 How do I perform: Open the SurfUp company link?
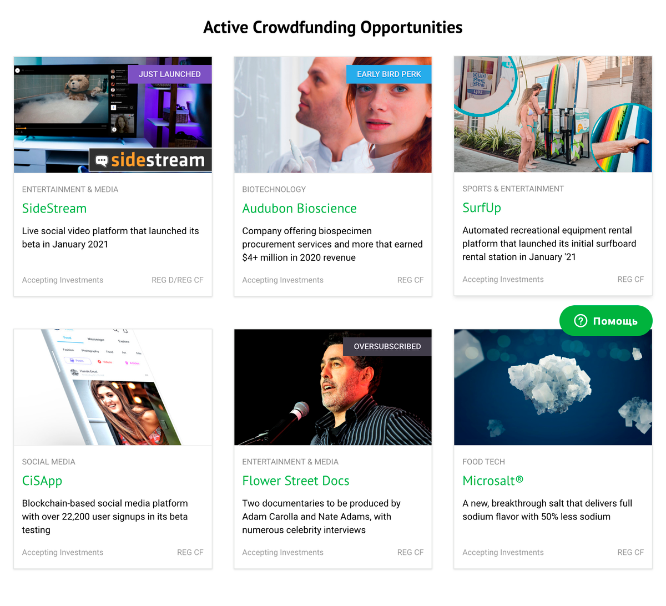[x=482, y=208]
